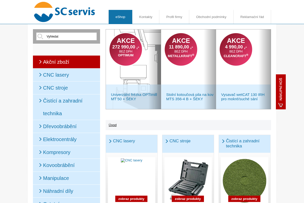Click chevron next to Manipulace
Viewport: 304px width, 203px height.
[x=40, y=178]
